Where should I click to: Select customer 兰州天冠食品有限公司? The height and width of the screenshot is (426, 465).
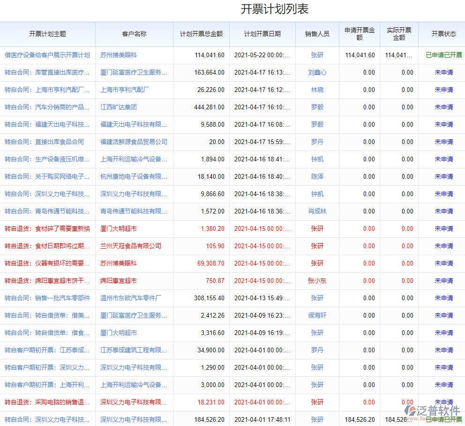pos(131,246)
